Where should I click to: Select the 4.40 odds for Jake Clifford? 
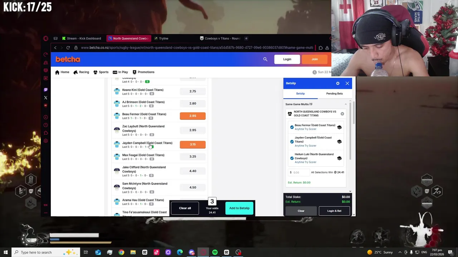pos(193,171)
